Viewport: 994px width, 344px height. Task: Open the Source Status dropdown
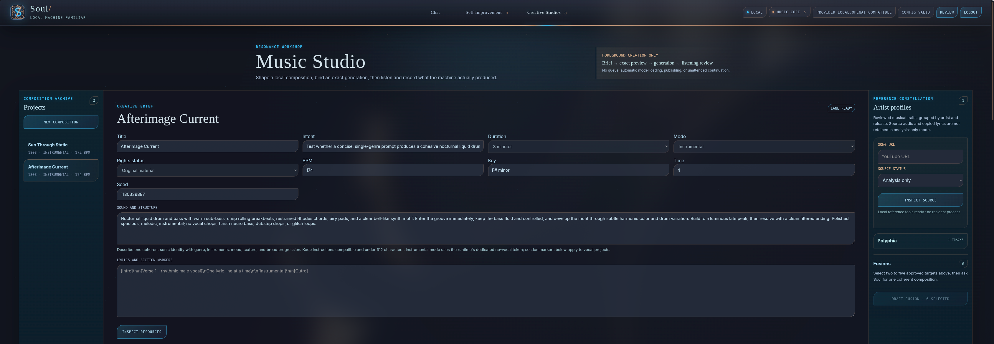pos(920,181)
